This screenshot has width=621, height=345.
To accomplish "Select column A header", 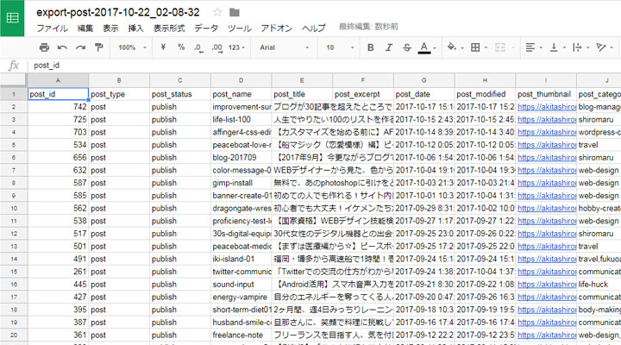I will pyautogui.click(x=58, y=80).
